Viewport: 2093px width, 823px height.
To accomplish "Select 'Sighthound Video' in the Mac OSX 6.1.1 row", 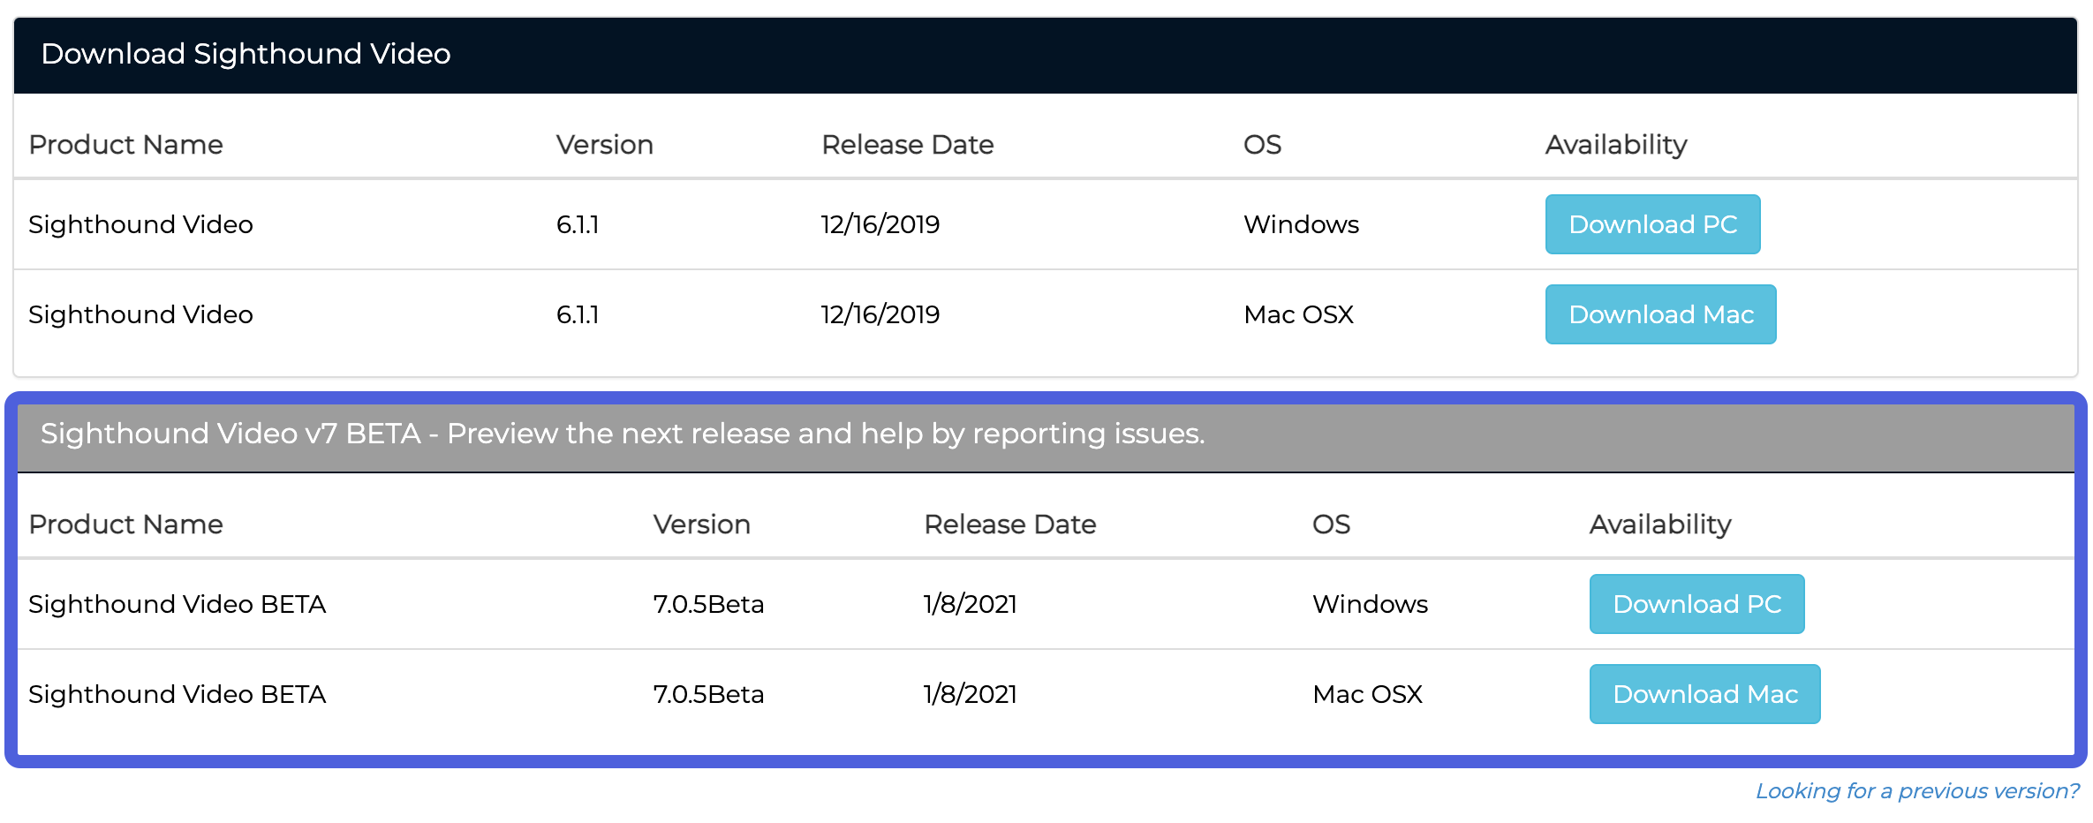I will (140, 315).
